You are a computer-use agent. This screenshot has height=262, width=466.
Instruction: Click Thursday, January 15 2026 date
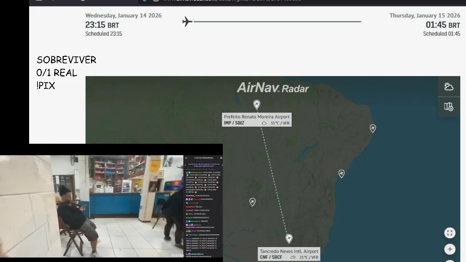click(x=425, y=15)
